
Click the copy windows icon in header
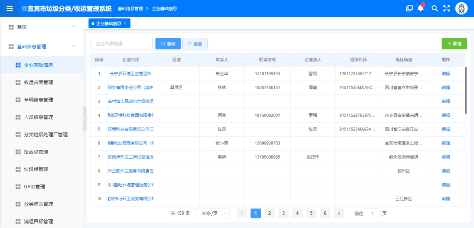coord(409,8)
